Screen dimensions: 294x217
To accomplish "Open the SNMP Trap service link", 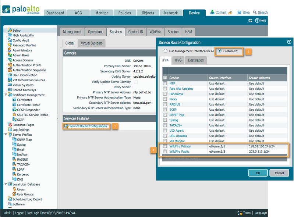I will (177, 115).
